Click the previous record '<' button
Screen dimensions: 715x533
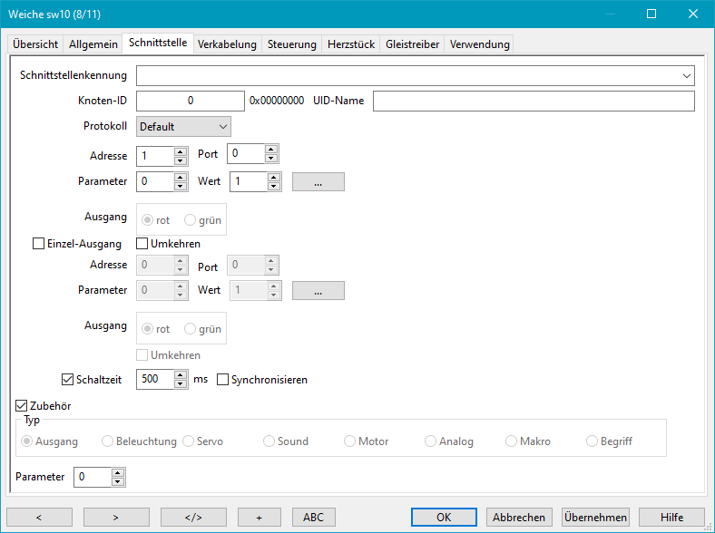[x=39, y=517]
